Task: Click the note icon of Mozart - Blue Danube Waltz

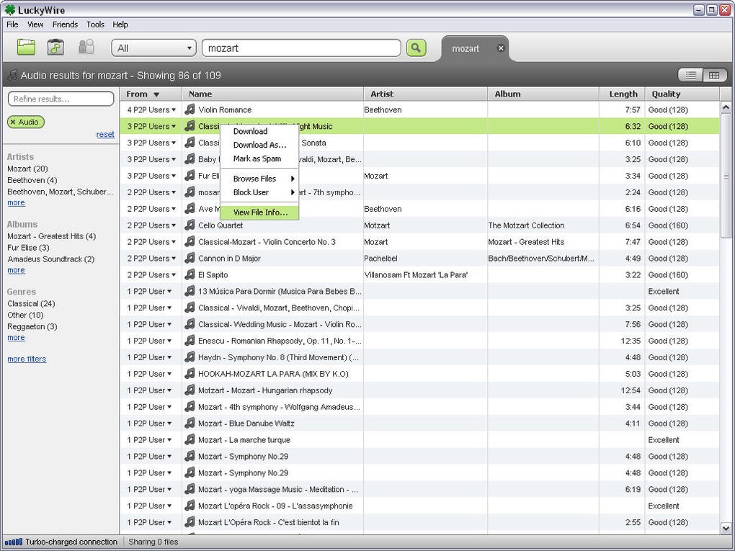Action: coord(190,423)
